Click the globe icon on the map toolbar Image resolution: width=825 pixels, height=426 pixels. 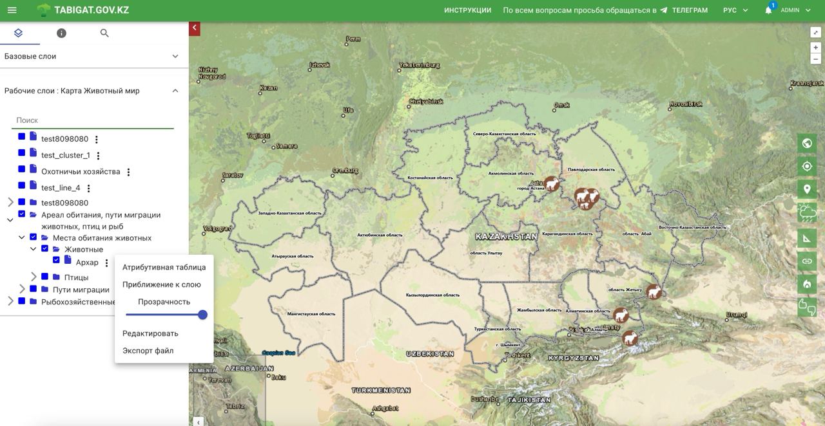[x=807, y=144]
